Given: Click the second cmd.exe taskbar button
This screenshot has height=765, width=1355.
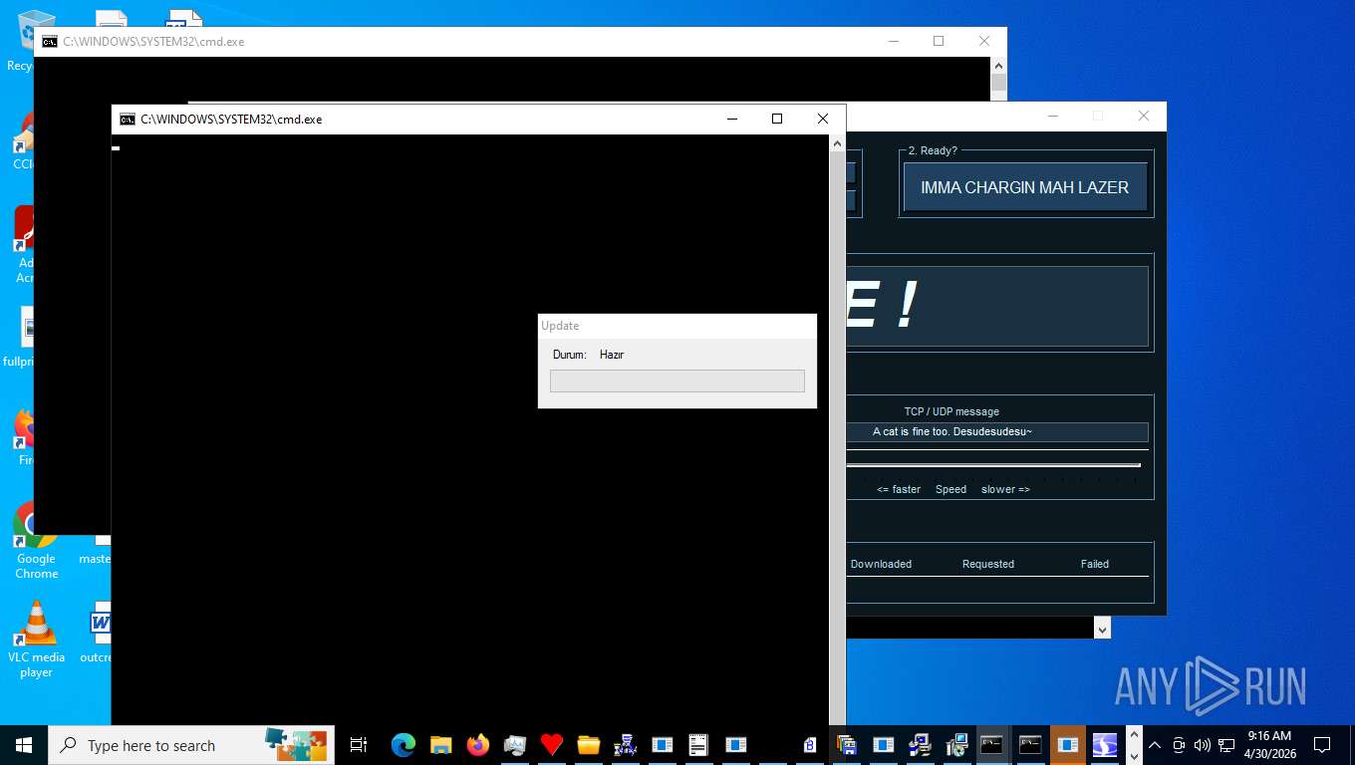Looking at the screenshot, I should 1030,745.
